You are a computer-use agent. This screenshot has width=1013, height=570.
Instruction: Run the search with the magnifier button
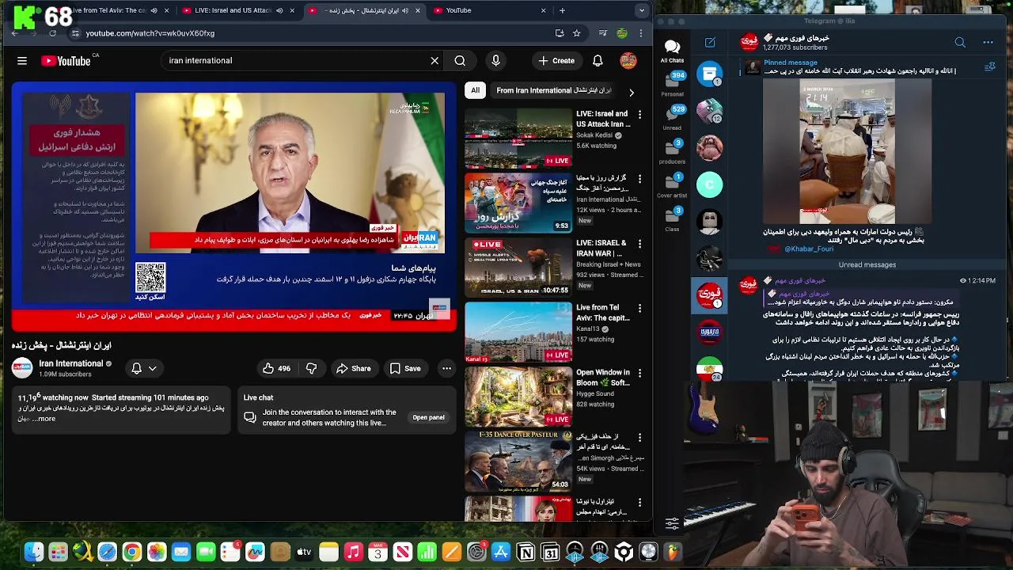click(460, 60)
